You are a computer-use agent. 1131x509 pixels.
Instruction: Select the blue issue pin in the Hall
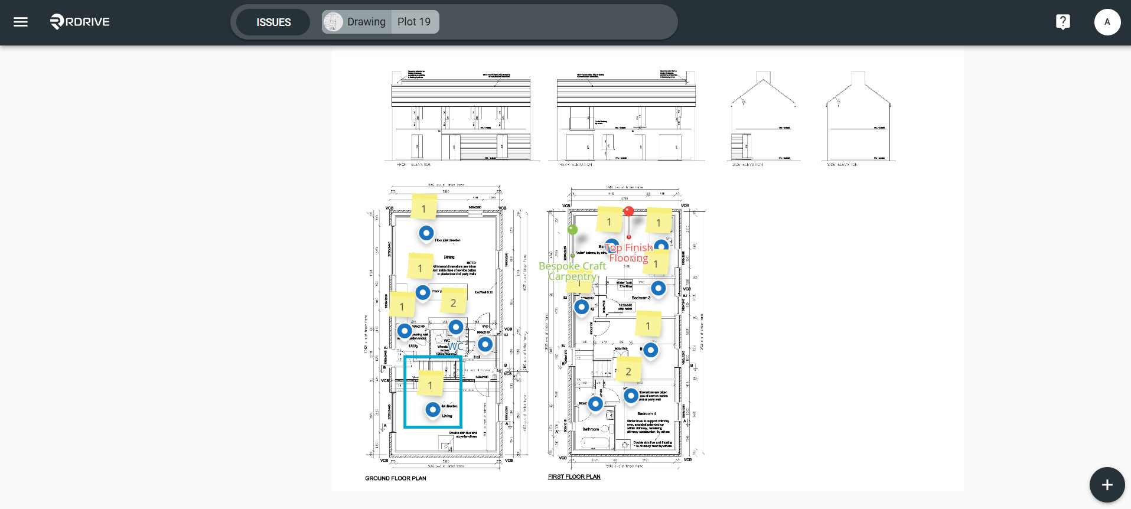(x=485, y=344)
